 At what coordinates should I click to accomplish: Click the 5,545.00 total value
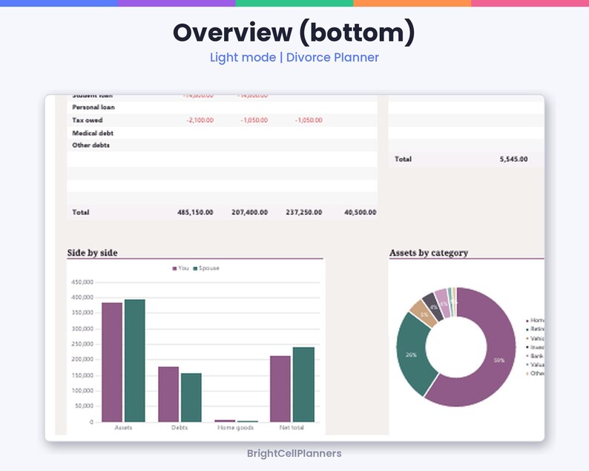513,159
